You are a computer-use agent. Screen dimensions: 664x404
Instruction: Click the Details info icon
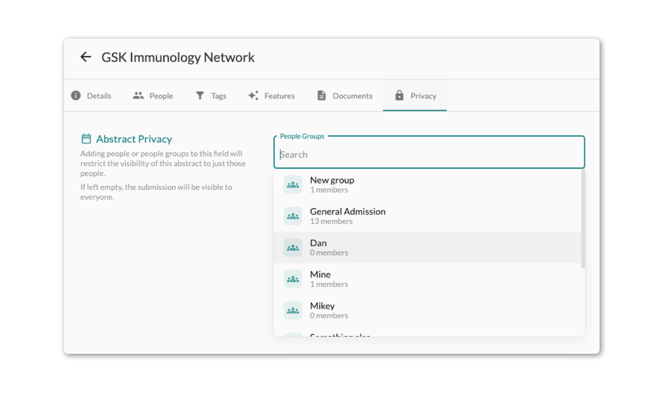tap(76, 95)
